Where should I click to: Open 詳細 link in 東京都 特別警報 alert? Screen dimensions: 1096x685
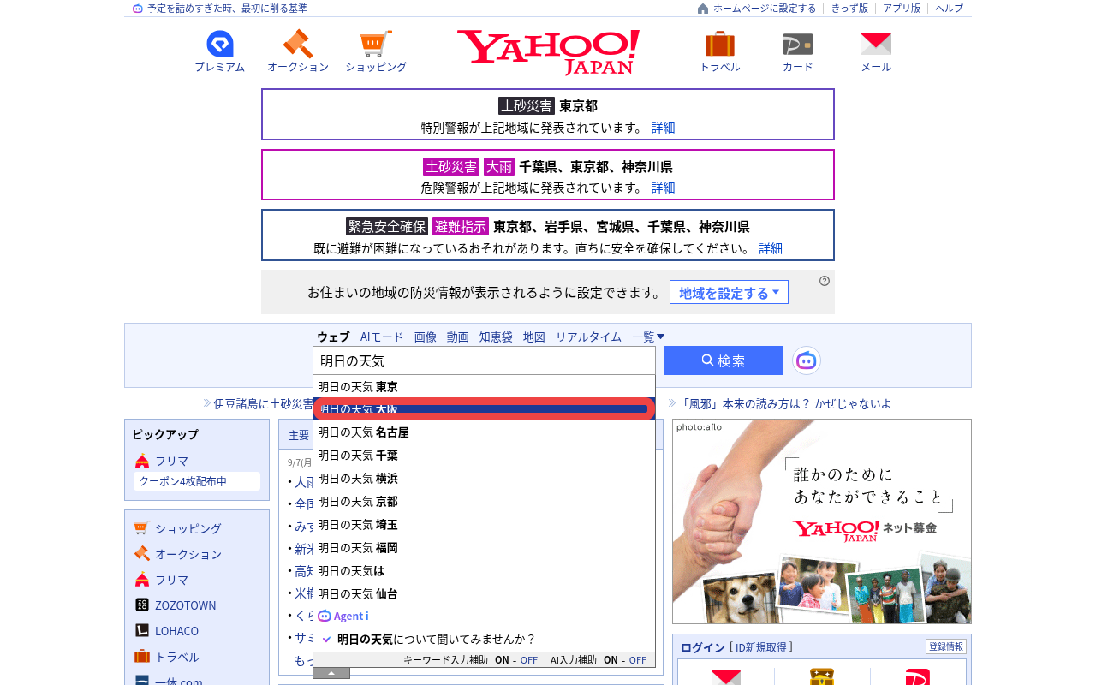tap(664, 128)
